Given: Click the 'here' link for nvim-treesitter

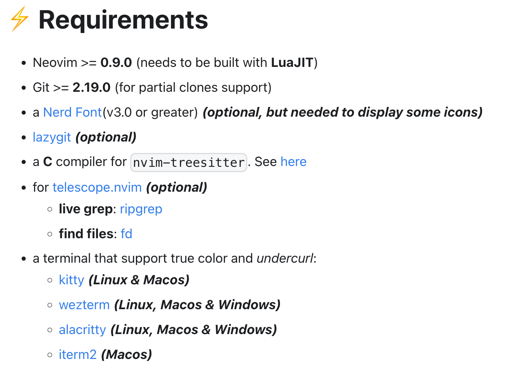Looking at the screenshot, I should pos(293,162).
